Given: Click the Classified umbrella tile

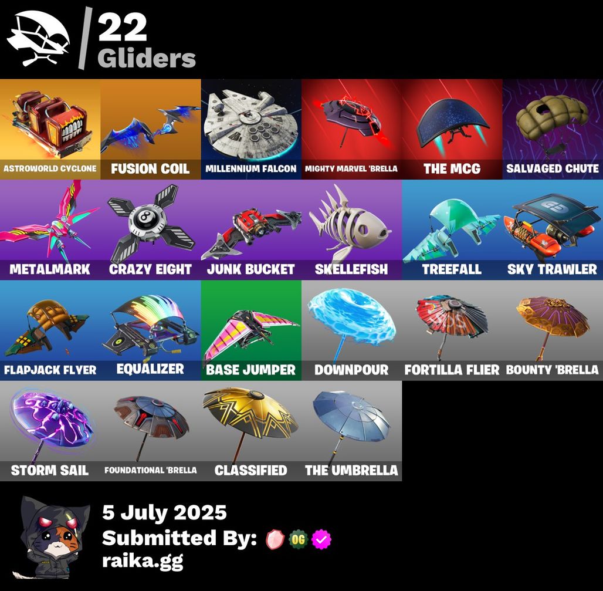Looking at the screenshot, I should 251,431.
